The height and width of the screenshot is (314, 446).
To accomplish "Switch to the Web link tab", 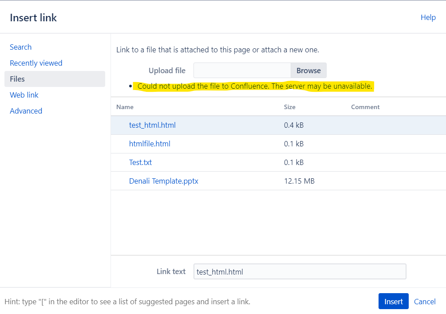I will pos(24,95).
